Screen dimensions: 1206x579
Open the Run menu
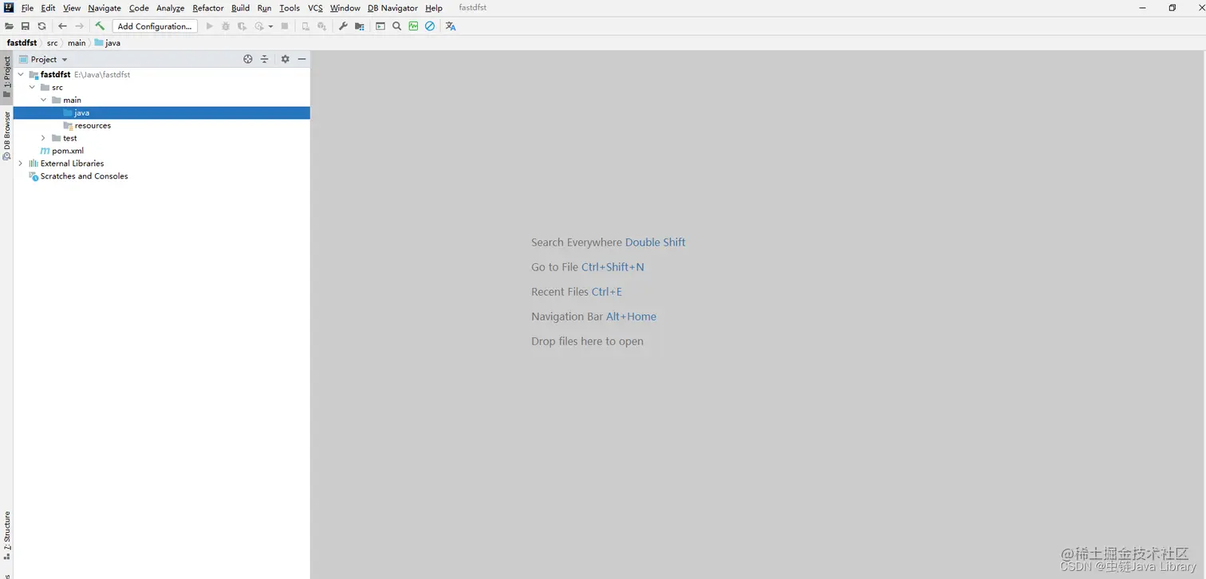click(264, 8)
